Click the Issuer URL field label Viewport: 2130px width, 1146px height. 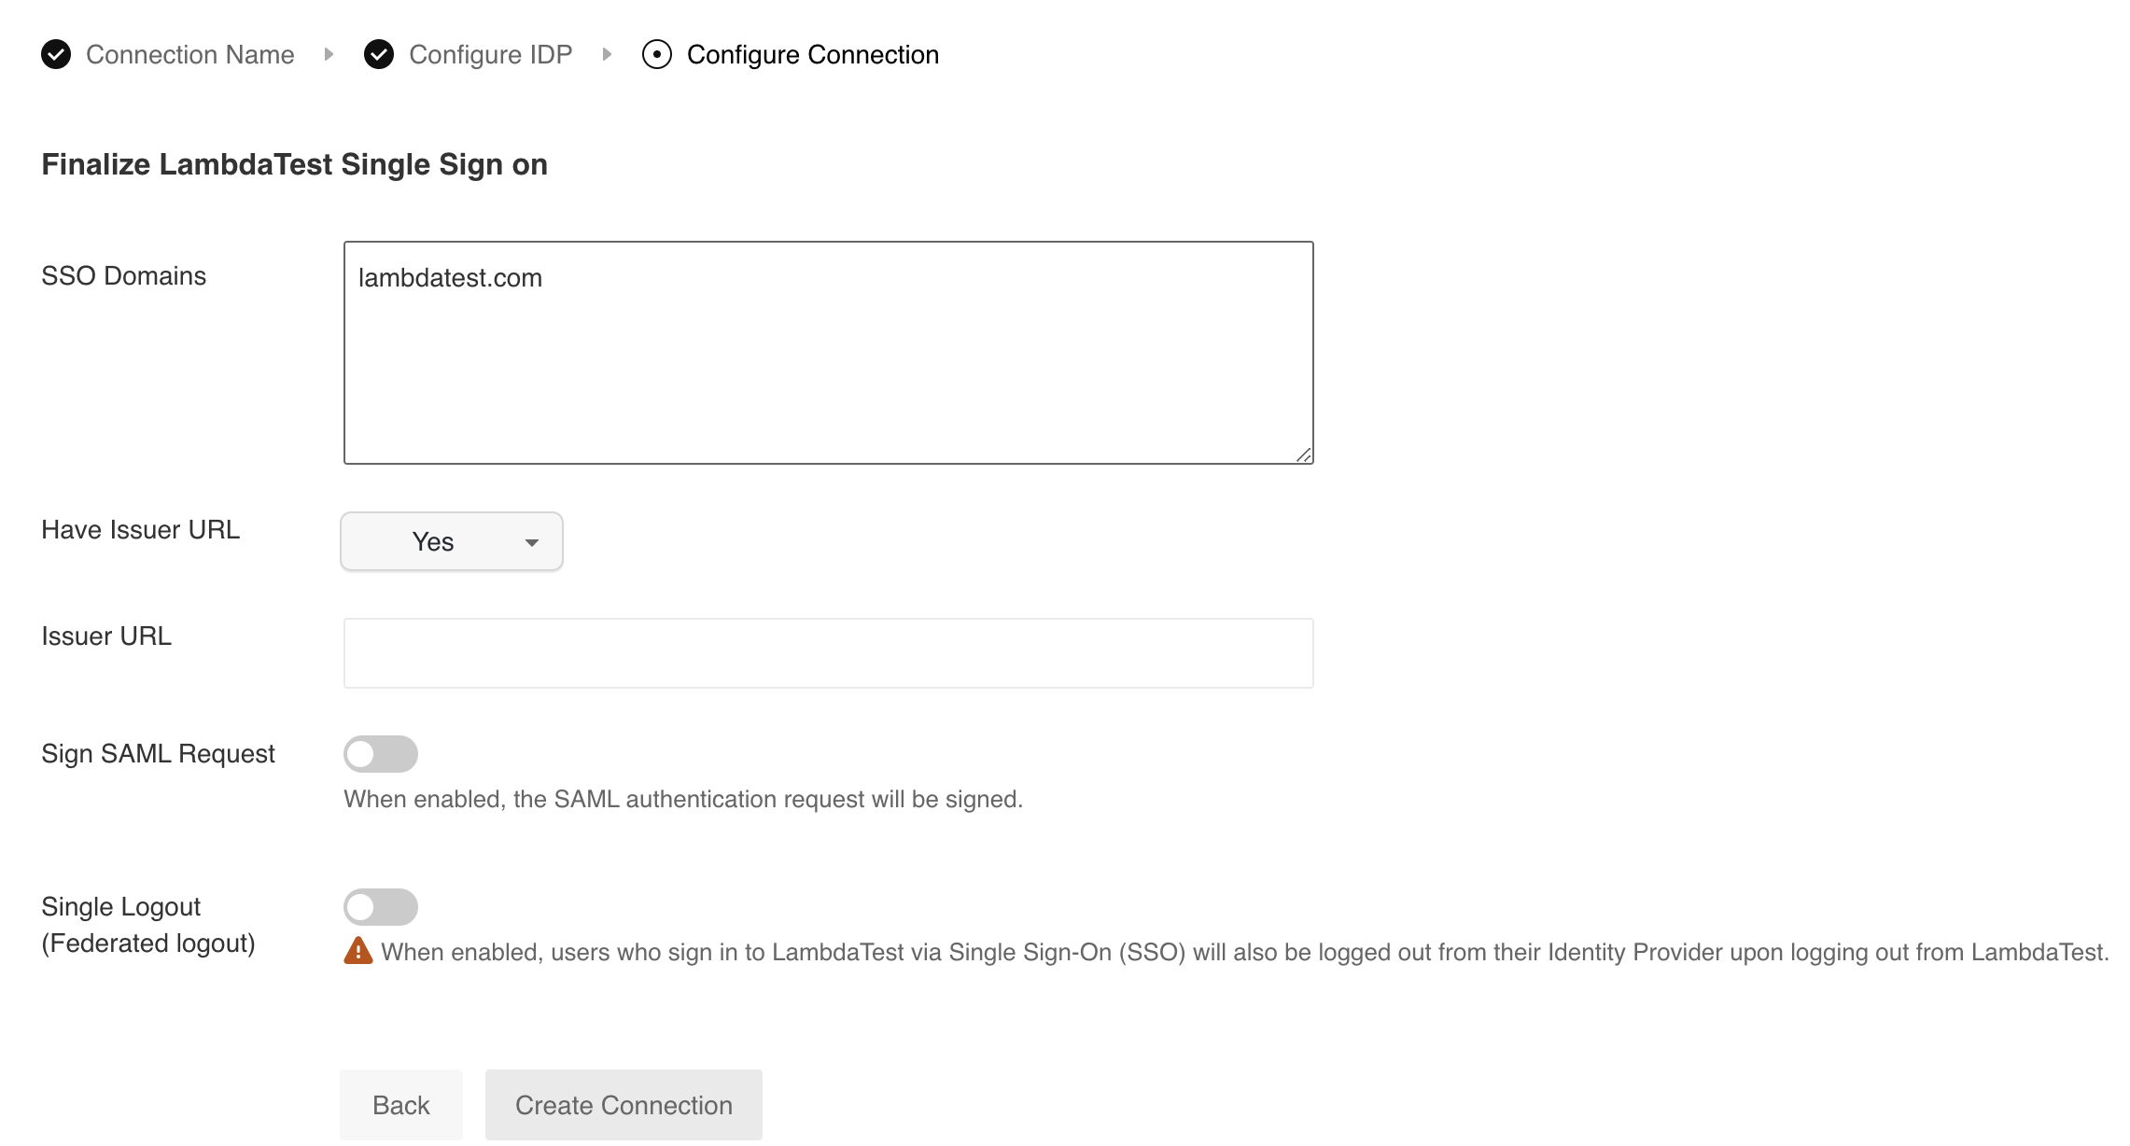[x=106, y=636]
